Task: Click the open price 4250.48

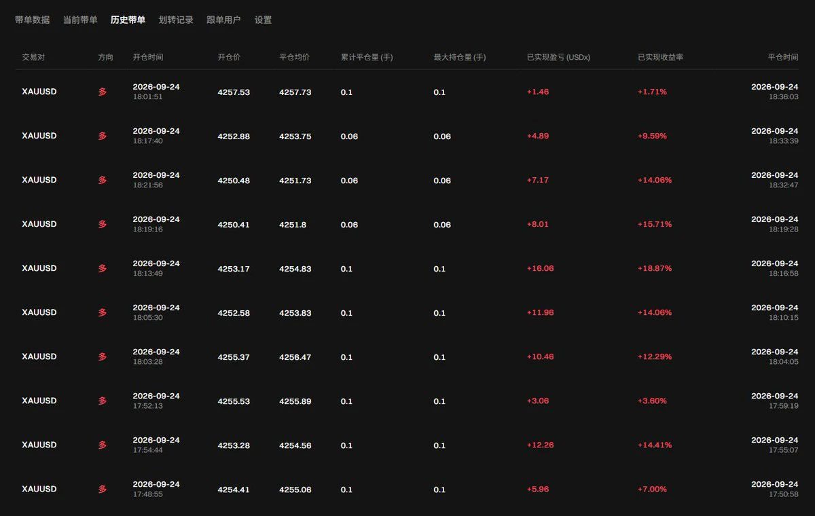Action: [x=234, y=181]
